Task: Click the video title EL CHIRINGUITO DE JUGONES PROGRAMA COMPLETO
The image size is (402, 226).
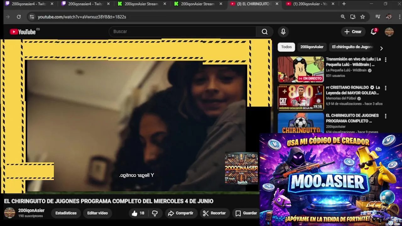Action: point(109,201)
